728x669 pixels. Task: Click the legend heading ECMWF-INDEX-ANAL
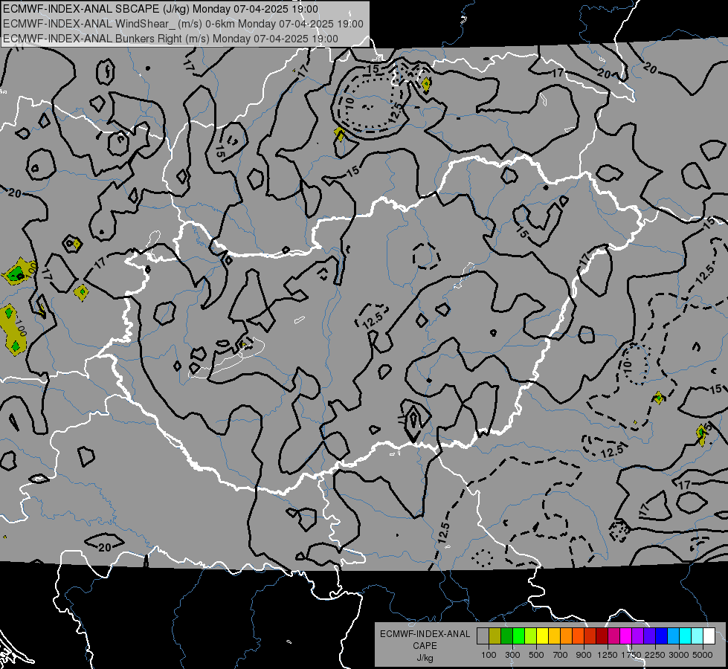[425, 634]
